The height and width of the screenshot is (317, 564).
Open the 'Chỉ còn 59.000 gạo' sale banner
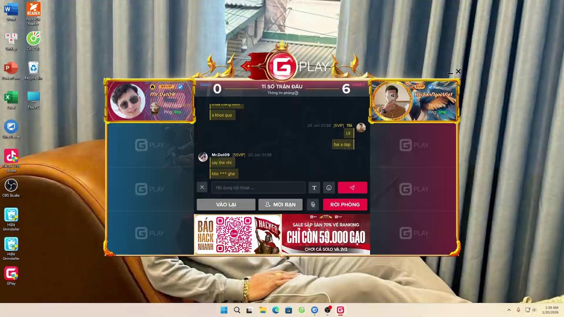pyautogui.click(x=326, y=234)
